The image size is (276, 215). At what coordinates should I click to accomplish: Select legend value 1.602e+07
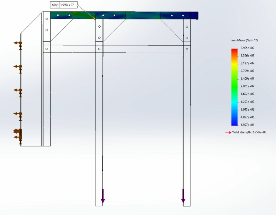pos(247,94)
